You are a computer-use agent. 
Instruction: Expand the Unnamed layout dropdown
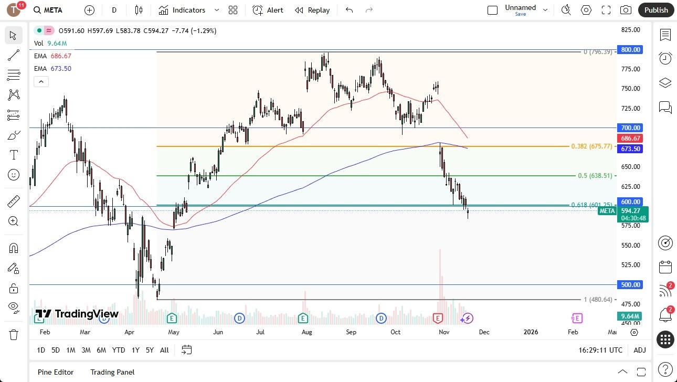click(x=546, y=9)
